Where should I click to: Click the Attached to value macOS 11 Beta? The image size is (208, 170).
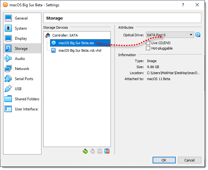[x=158, y=79]
